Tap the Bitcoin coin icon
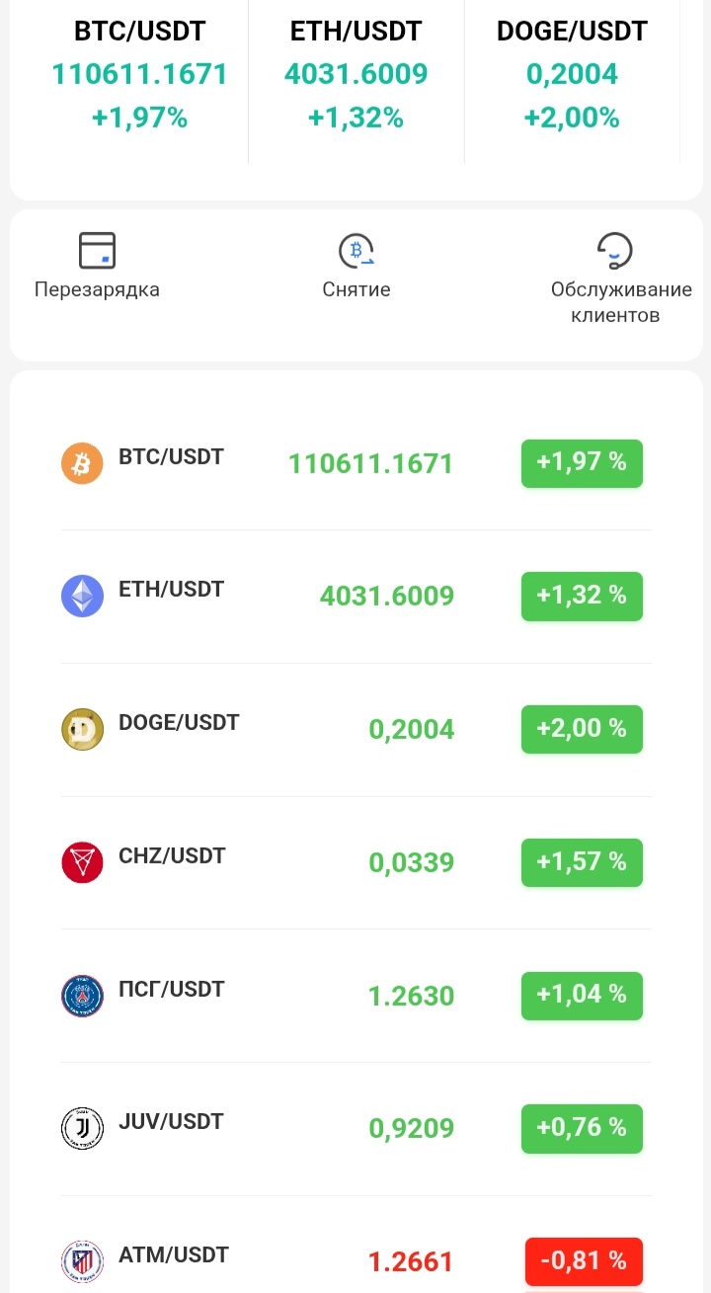Viewport: 711px width, 1293px height. [82, 463]
